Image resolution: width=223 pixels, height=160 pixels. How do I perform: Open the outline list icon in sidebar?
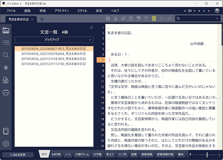(x=6, y=43)
